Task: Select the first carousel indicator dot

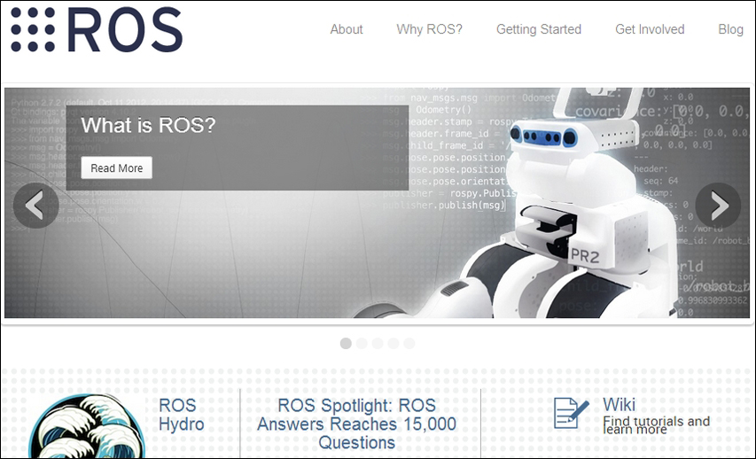Action: 346,343
